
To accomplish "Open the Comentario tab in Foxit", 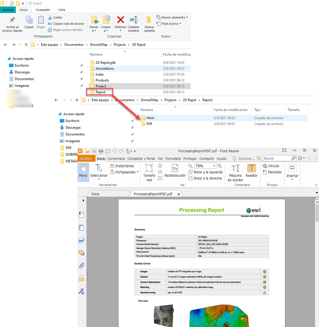I will (x=116, y=158).
